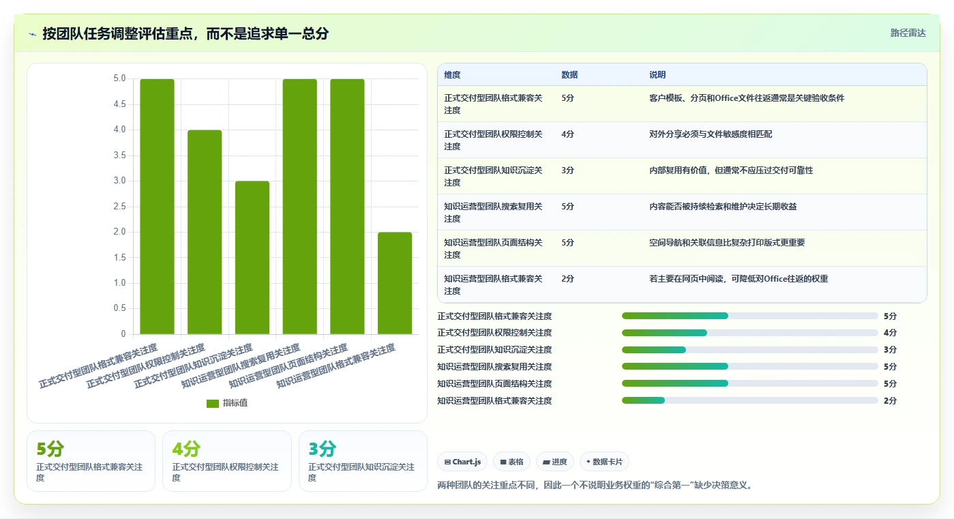Click table cell 空间导航和关联信息比复杂打印版式更重要

click(x=727, y=243)
